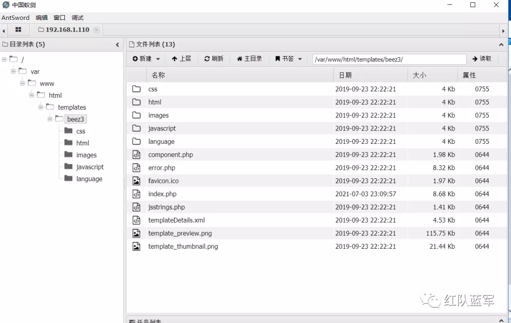Sort by 属性 column header

469,75
